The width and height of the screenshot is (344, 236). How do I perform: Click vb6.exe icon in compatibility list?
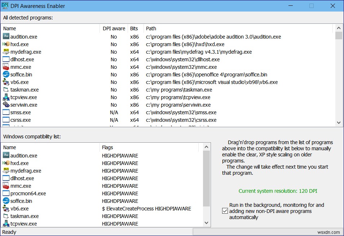point(6,208)
